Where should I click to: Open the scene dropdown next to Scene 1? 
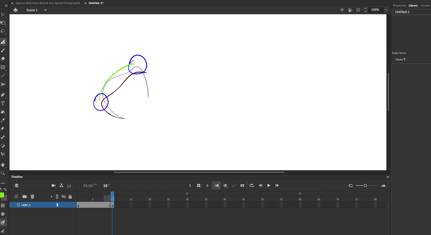point(45,10)
